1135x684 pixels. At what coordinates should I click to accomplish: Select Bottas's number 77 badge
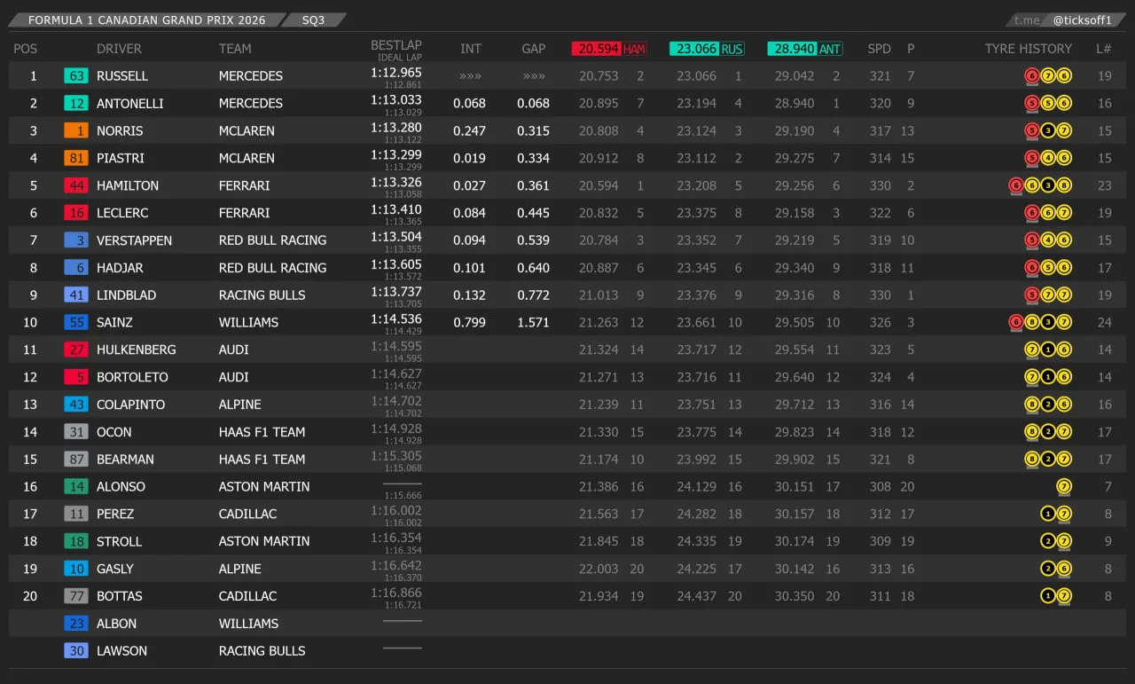[x=76, y=596]
